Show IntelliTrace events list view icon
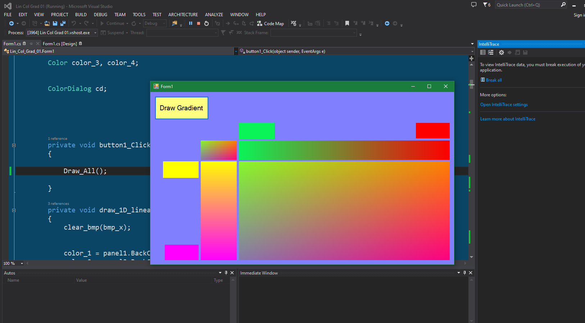Screen dimensions: 585x323 (x=483, y=52)
